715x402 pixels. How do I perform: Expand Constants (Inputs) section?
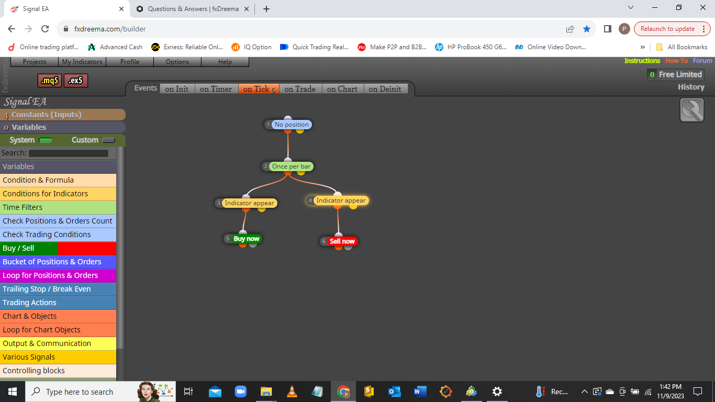click(63, 115)
